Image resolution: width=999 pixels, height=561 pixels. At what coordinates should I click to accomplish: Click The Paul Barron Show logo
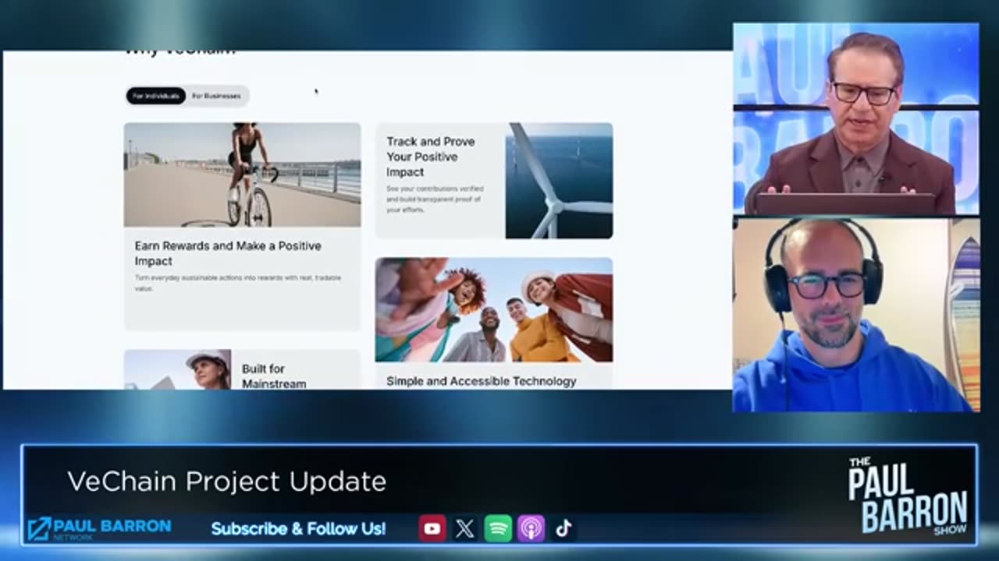(x=908, y=496)
